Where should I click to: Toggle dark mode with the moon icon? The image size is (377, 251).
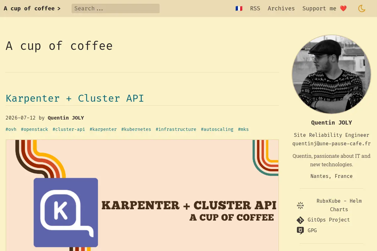362,8
